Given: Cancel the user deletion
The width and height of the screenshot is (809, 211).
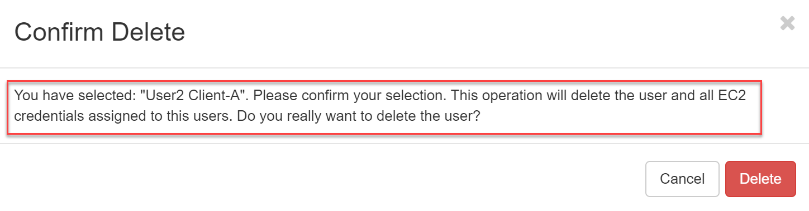Looking at the screenshot, I should [x=682, y=179].
